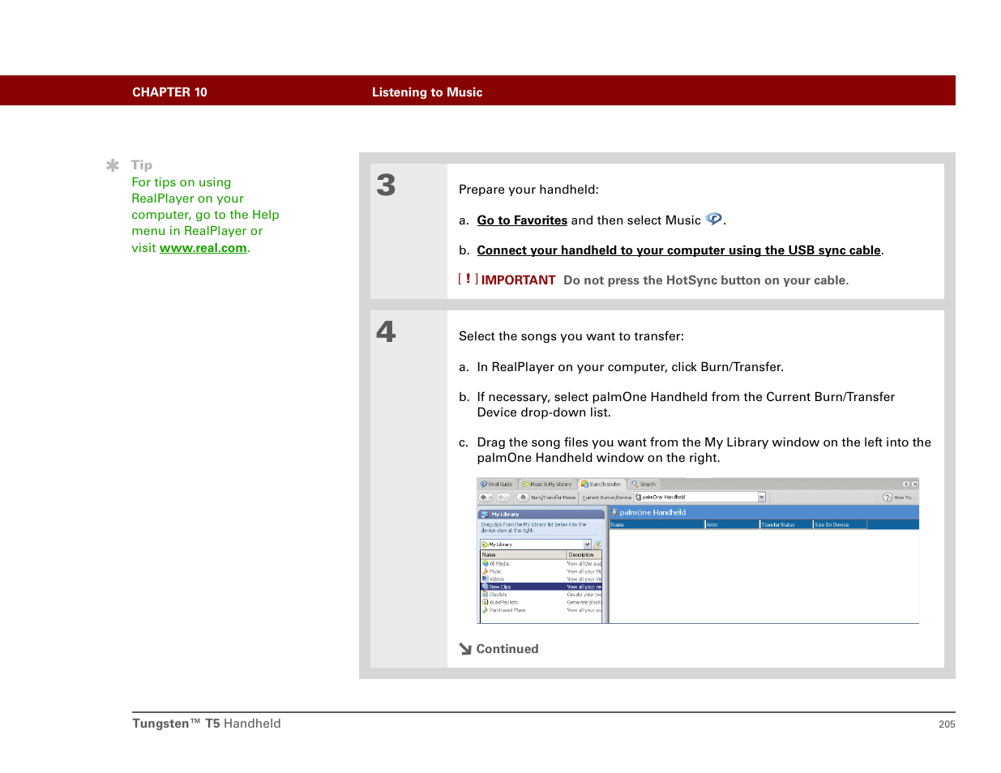Click the Videos icon in the library list
Screen dimensions: 1001x773
tap(486, 579)
